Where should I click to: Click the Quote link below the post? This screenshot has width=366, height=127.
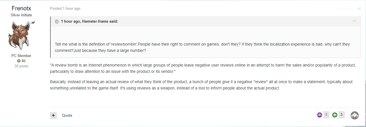[x=67, y=115]
